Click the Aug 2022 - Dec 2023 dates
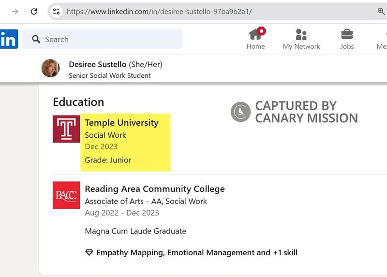The image size is (387, 277). click(122, 213)
